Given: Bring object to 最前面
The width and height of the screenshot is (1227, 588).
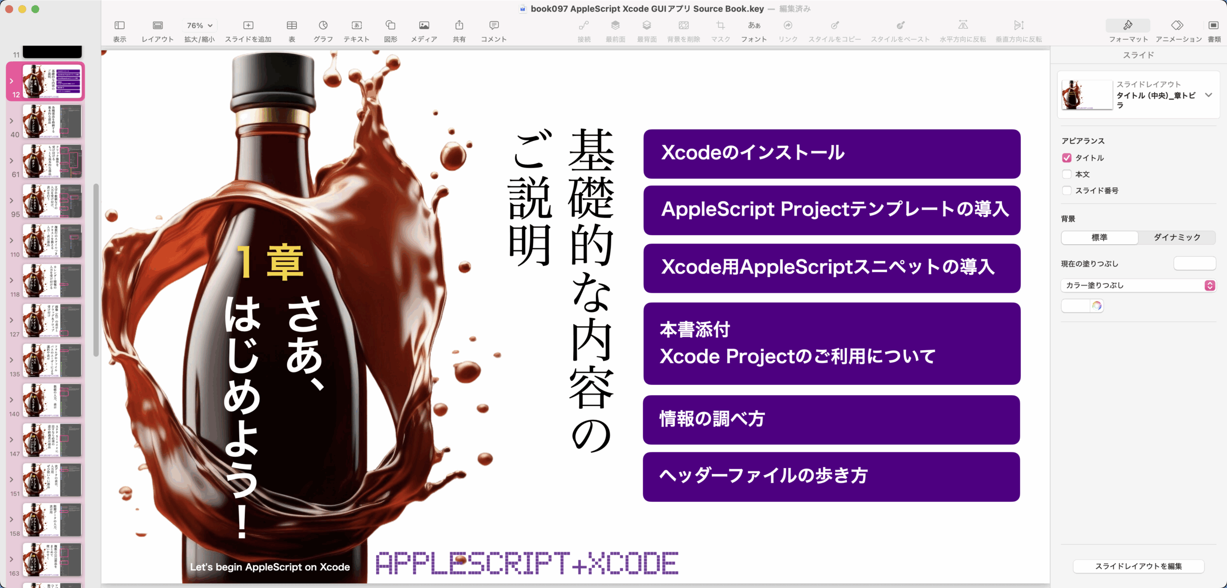Looking at the screenshot, I should pyautogui.click(x=615, y=25).
